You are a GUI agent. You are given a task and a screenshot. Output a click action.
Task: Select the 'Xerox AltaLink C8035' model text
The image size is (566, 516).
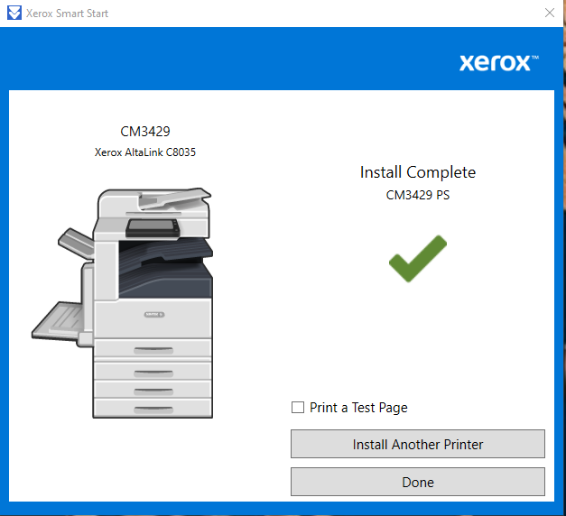click(145, 152)
